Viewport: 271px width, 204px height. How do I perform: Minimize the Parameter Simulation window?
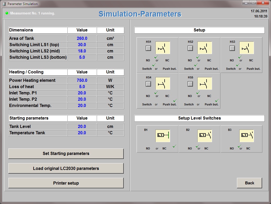[x=246, y=3]
